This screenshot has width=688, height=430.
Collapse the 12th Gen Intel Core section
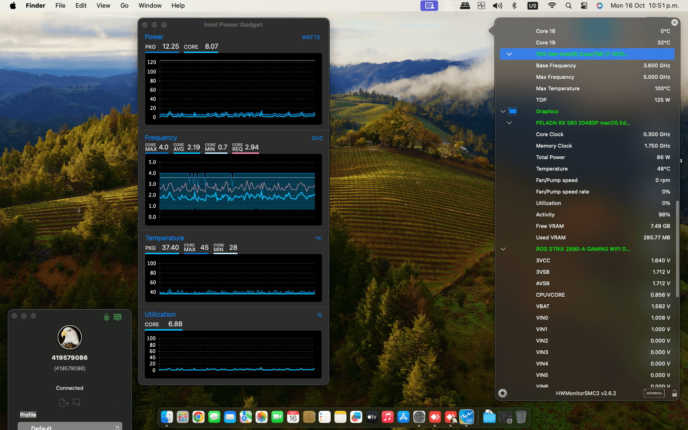click(509, 54)
